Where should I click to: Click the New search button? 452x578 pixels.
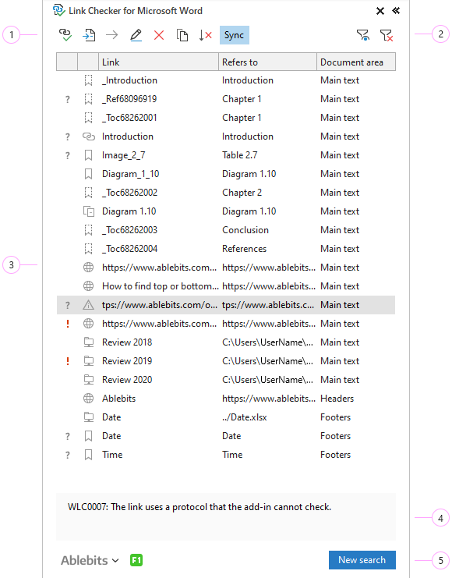362,560
